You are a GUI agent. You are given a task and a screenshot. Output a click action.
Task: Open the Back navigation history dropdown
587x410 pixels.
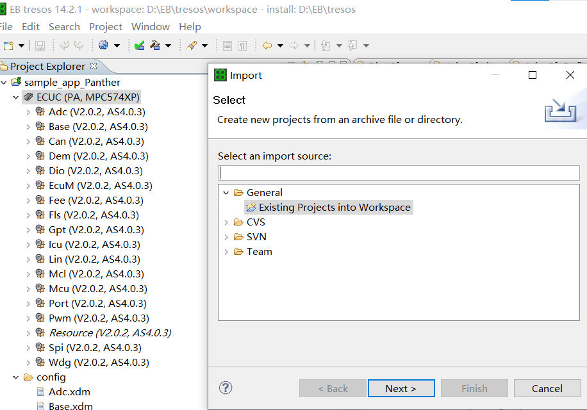point(280,46)
